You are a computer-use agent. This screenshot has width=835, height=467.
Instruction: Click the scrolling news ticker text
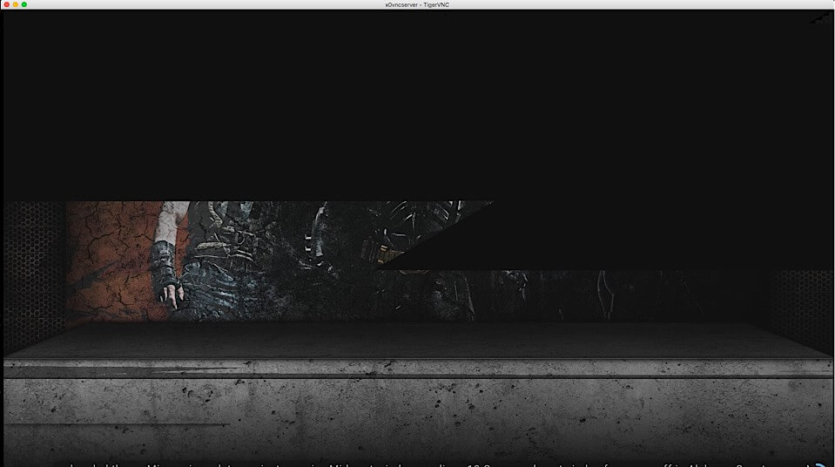435,463
